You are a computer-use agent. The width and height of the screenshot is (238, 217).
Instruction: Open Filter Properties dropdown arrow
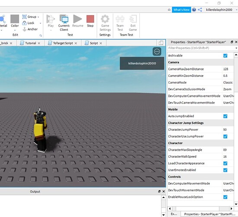[236, 48]
